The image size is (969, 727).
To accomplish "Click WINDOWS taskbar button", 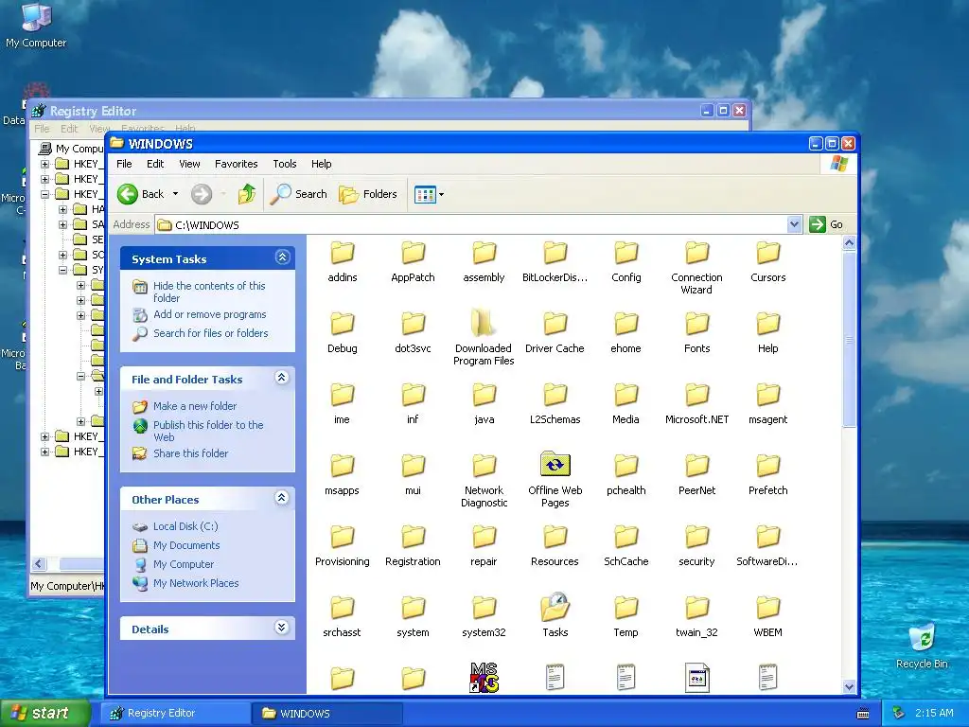I will pyautogui.click(x=327, y=713).
